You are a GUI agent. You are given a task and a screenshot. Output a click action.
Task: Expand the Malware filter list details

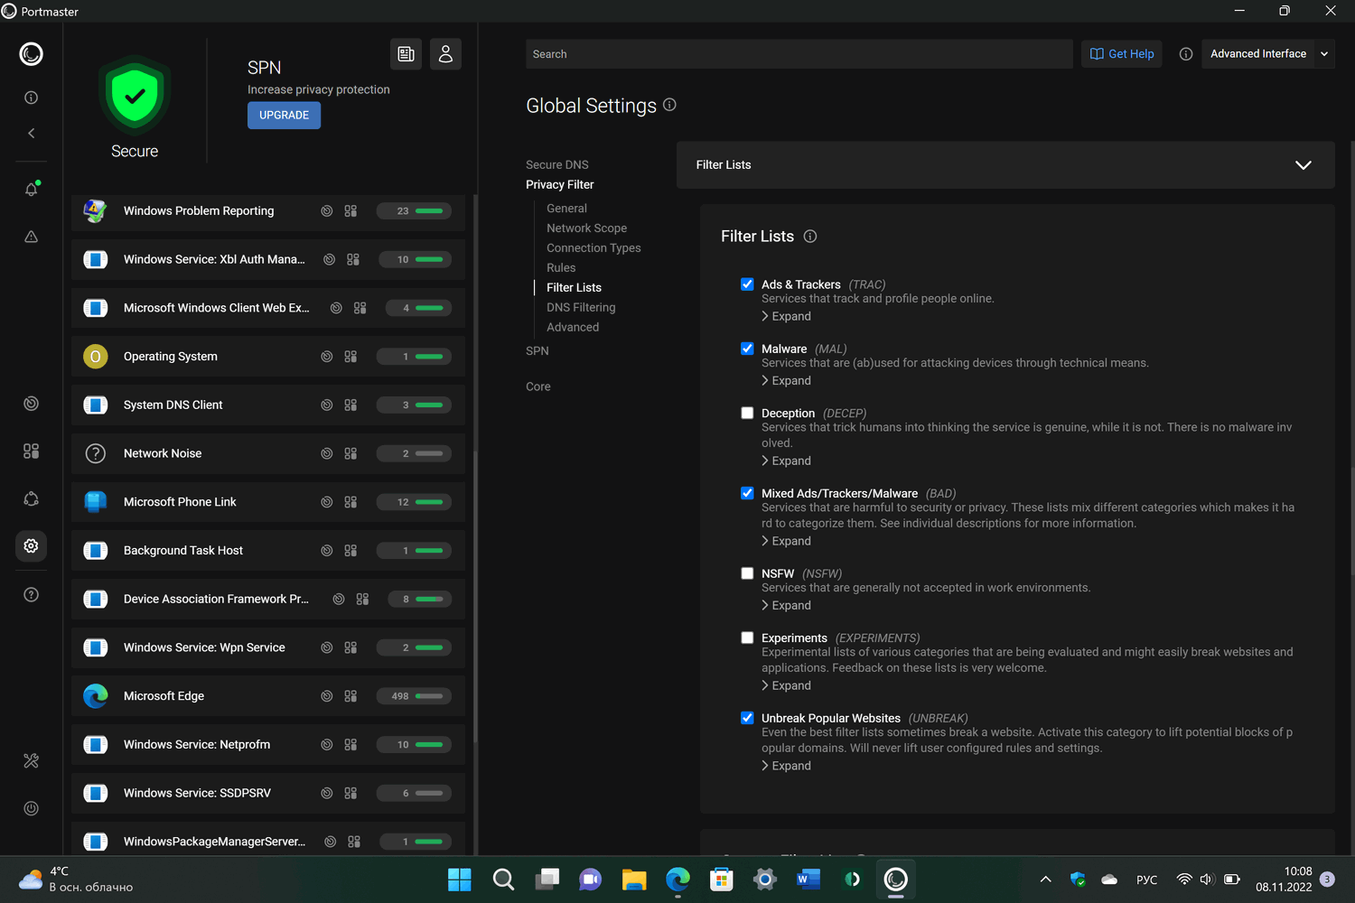[786, 381]
